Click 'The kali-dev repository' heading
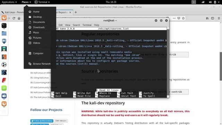222x125 pixels. tap(103, 103)
